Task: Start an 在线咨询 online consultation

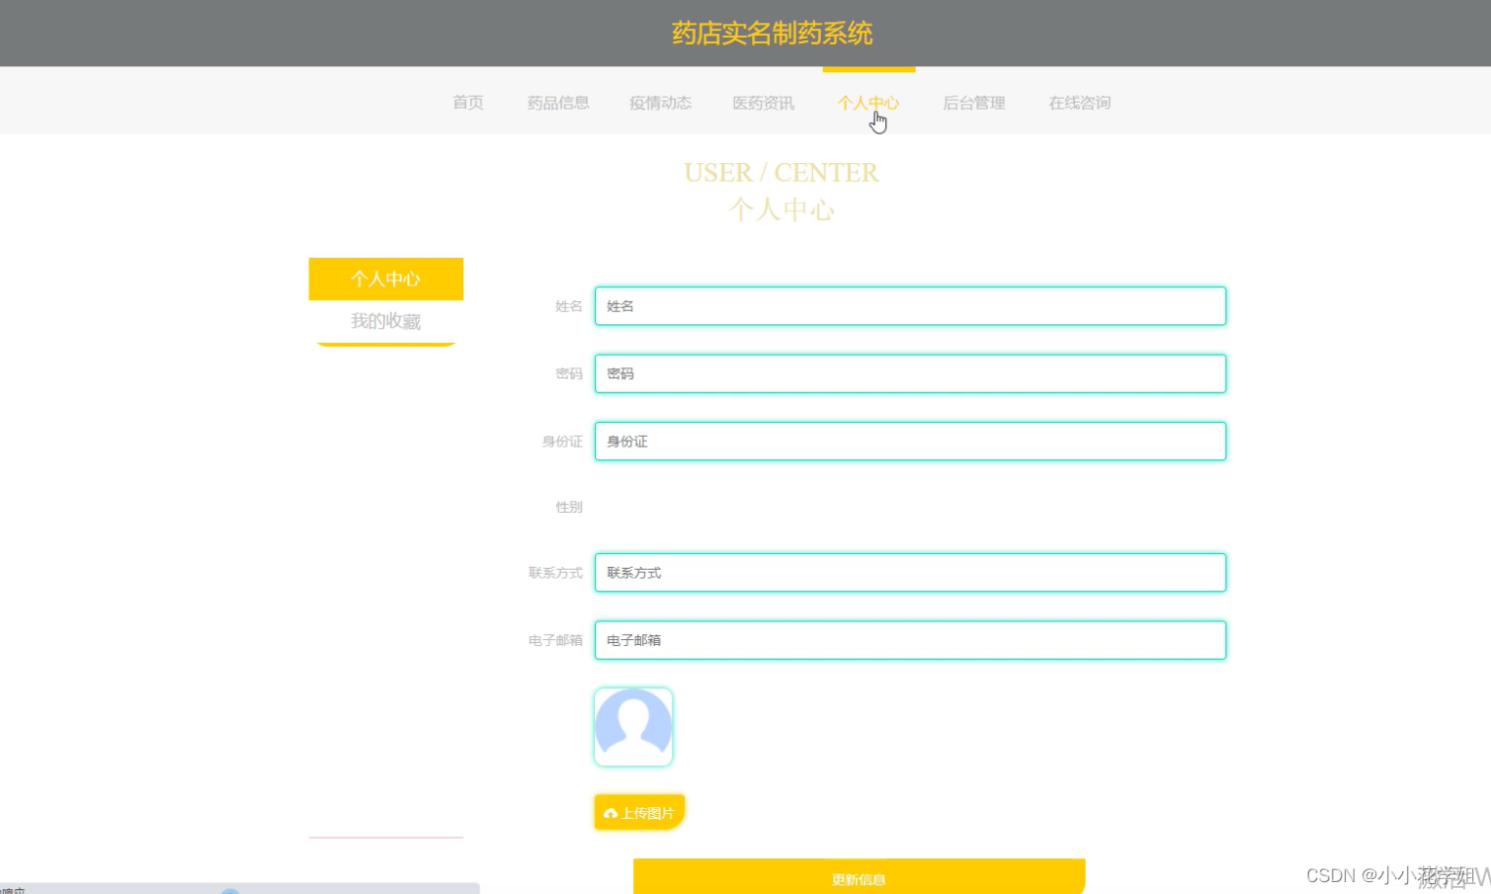Action: click(x=1079, y=103)
